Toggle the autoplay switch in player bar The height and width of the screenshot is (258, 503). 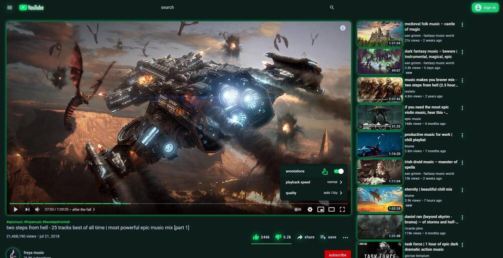(x=298, y=210)
